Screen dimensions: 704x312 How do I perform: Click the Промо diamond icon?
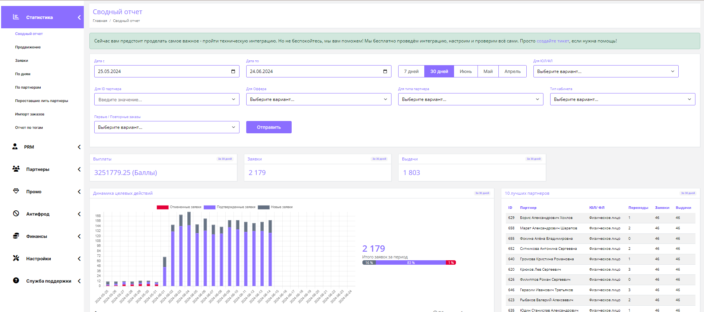pyautogui.click(x=16, y=191)
